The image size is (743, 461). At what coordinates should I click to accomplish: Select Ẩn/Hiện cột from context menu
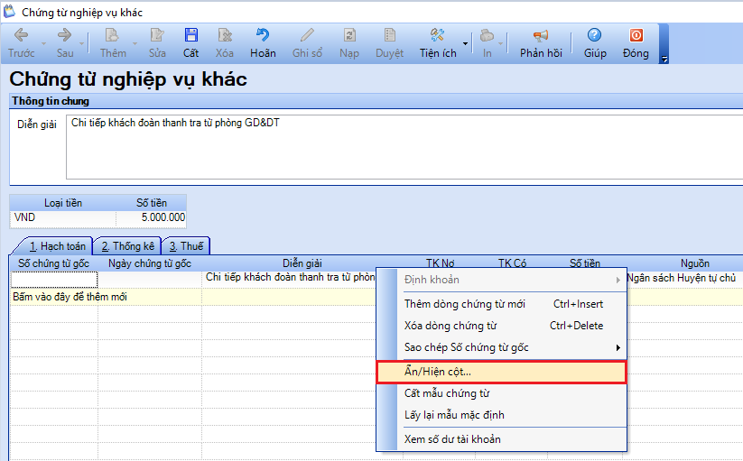[501, 371]
